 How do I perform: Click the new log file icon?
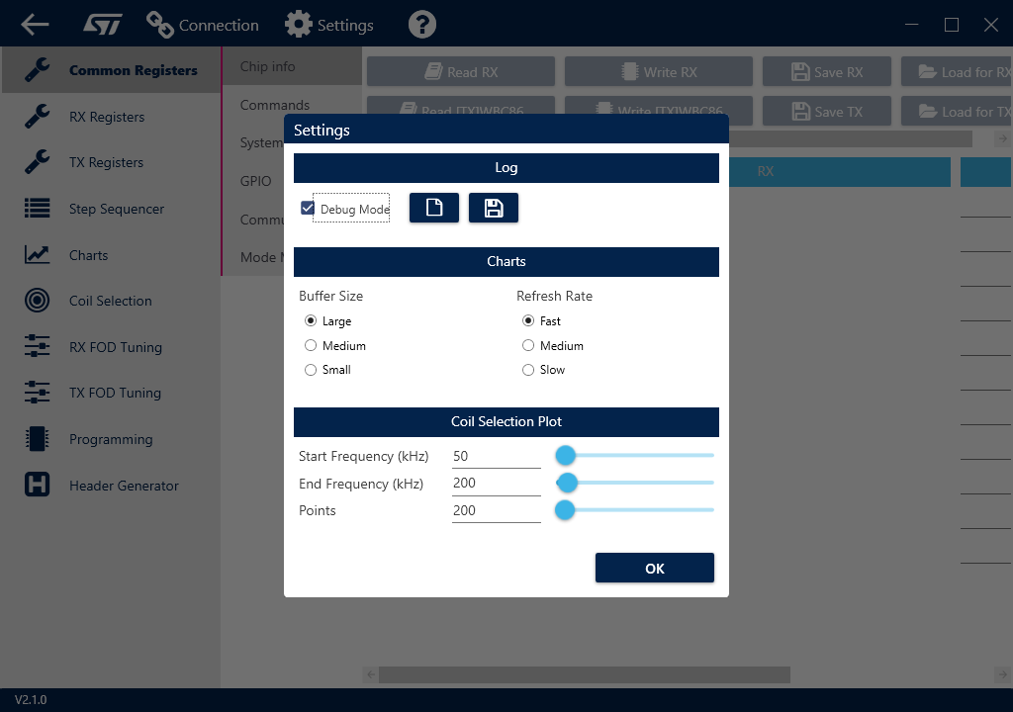[433, 208]
